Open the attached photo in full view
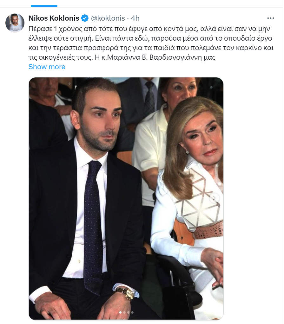This screenshot has width=284, height=324. [126, 199]
